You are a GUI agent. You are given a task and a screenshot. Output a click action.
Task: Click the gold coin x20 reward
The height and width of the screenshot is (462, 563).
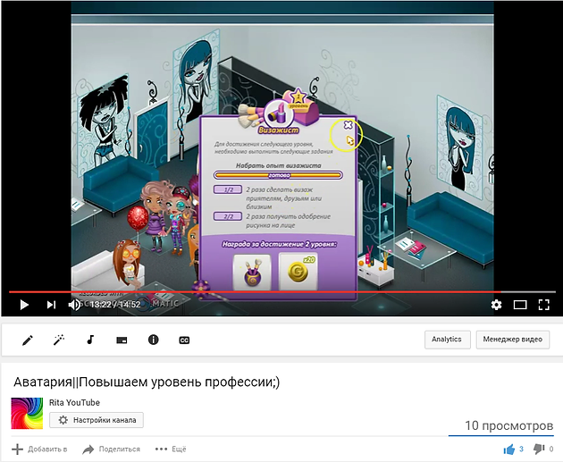(298, 271)
